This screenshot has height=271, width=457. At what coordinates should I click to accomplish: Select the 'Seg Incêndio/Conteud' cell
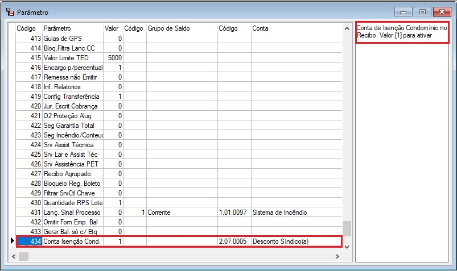tap(73, 135)
